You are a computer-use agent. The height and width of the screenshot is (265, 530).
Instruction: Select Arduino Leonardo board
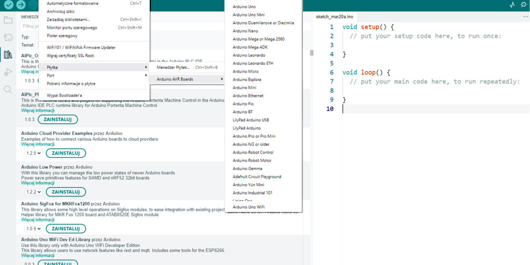coord(263,55)
